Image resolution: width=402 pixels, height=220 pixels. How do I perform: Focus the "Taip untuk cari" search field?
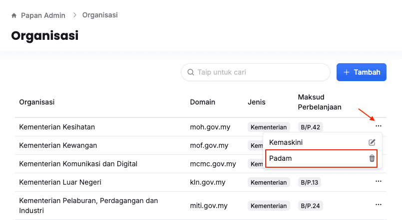(260, 72)
